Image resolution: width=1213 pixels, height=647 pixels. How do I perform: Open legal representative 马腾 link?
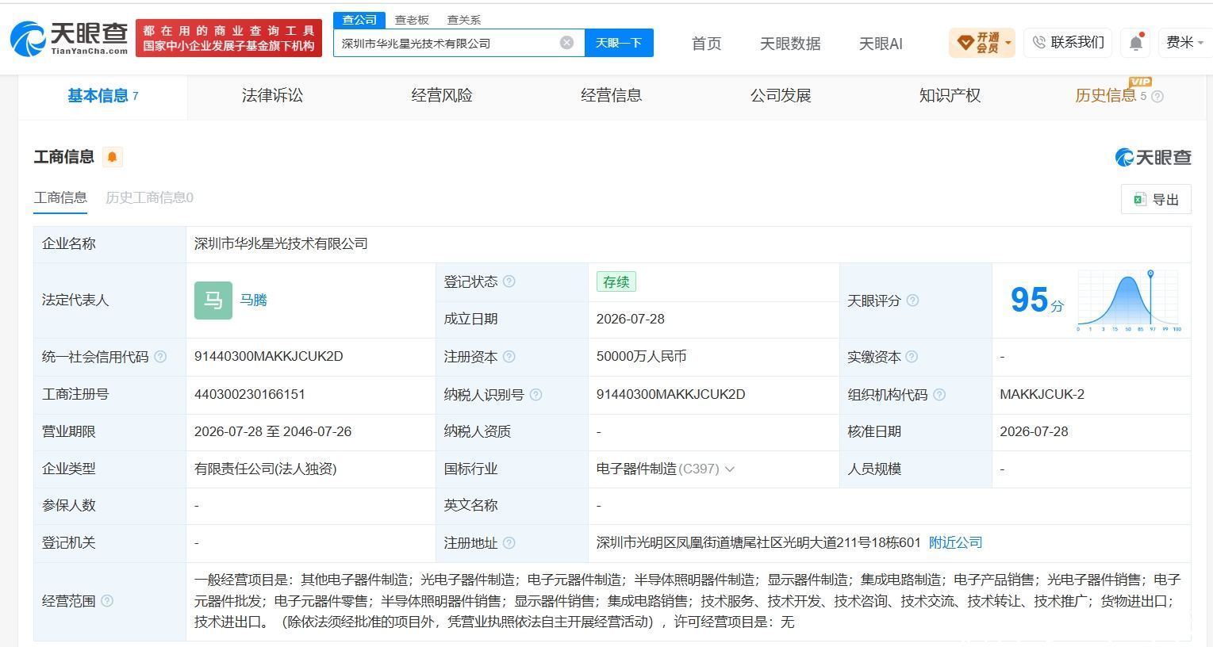pyautogui.click(x=254, y=301)
